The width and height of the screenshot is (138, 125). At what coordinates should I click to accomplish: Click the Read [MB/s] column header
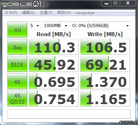(54, 34)
